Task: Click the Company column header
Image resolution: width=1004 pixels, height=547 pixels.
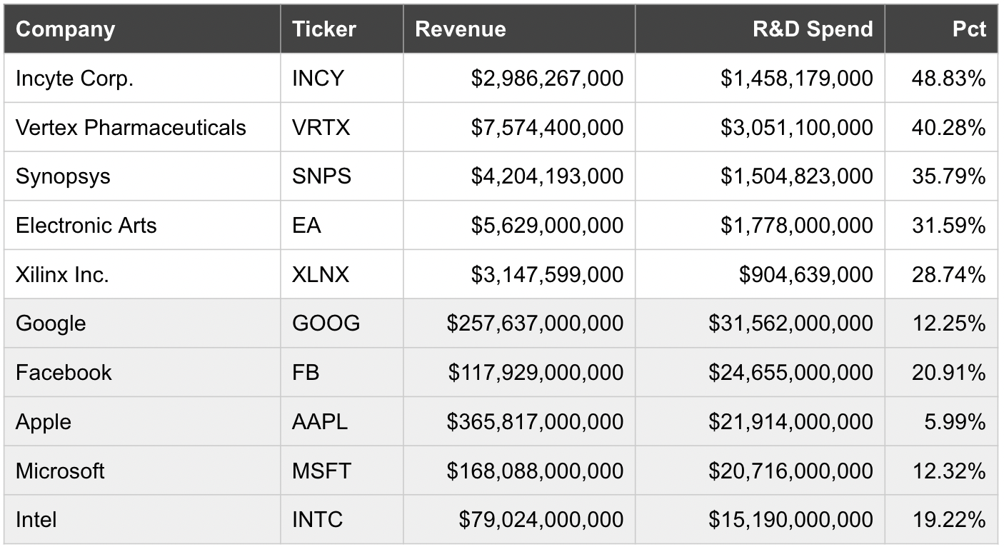Action: (x=66, y=29)
